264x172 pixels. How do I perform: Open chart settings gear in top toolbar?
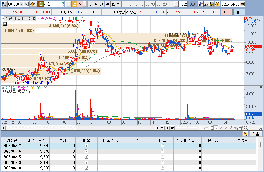coord(217,4)
